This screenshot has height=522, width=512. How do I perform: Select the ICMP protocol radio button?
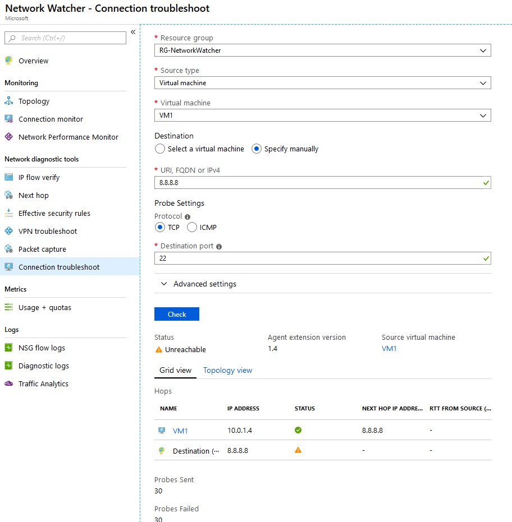click(x=192, y=228)
